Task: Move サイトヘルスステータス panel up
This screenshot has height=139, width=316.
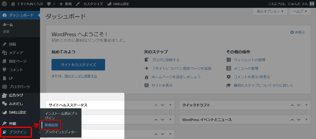Action: [x=156, y=105]
